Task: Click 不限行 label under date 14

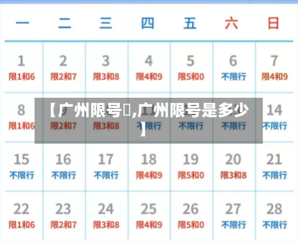Action: (x=275, y=126)
